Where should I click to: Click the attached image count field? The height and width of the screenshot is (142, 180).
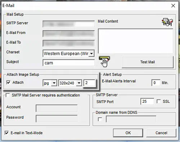[x=90, y=83]
